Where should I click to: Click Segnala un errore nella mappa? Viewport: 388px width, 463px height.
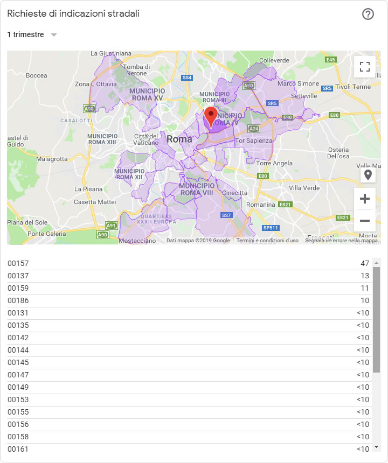click(x=341, y=241)
